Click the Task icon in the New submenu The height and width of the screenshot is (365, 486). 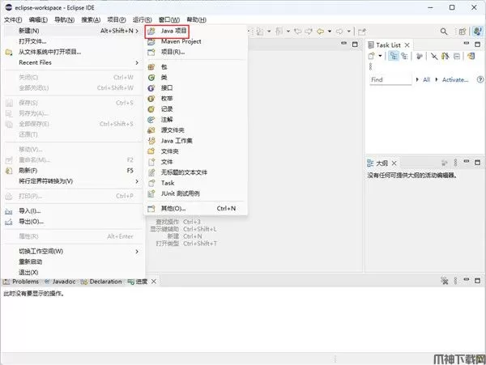(x=151, y=183)
